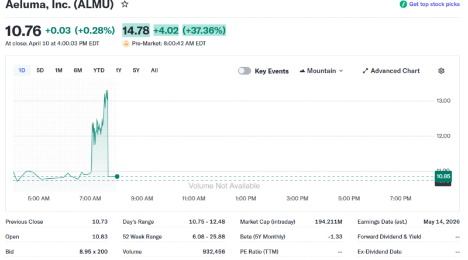This screenshot has height=260, width=468.
Task: Click the Forward Dividend & Yield label
Action: coord(389,237)
